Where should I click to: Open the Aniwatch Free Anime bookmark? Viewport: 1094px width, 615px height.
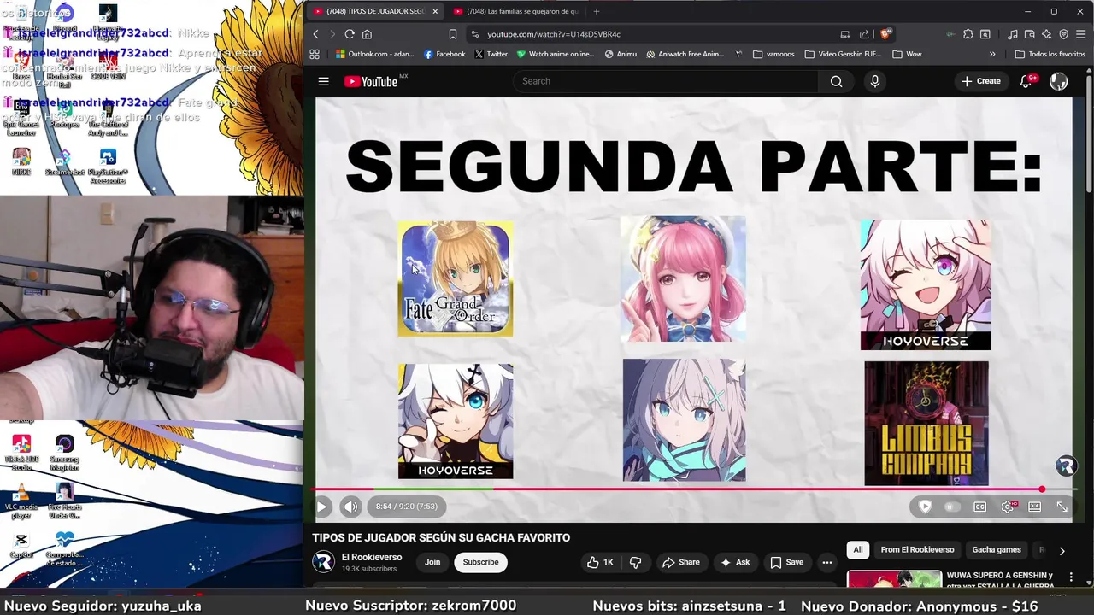685,54
